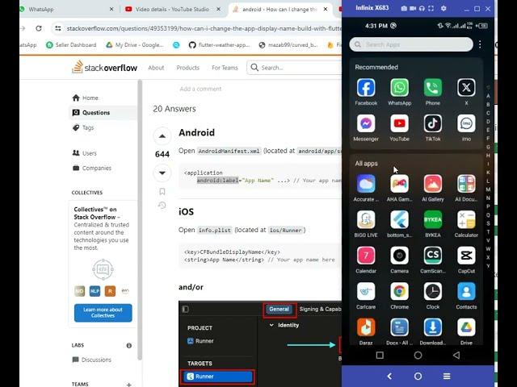The image size is (517, 387).
Task: Launch AHA Games app
Action: tap(399, 184)
